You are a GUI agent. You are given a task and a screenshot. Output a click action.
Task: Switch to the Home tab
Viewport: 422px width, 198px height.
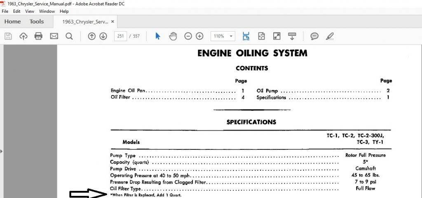pos(12,21)
